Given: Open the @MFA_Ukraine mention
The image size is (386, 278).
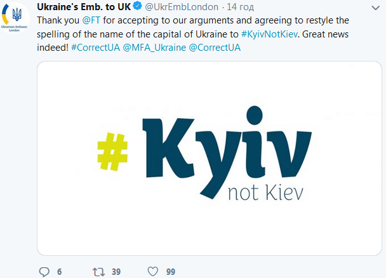Looking at the screenshot, I should (x=154, y=48).
